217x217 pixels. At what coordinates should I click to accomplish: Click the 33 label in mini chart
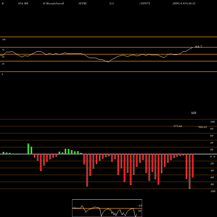pos(140,211)
